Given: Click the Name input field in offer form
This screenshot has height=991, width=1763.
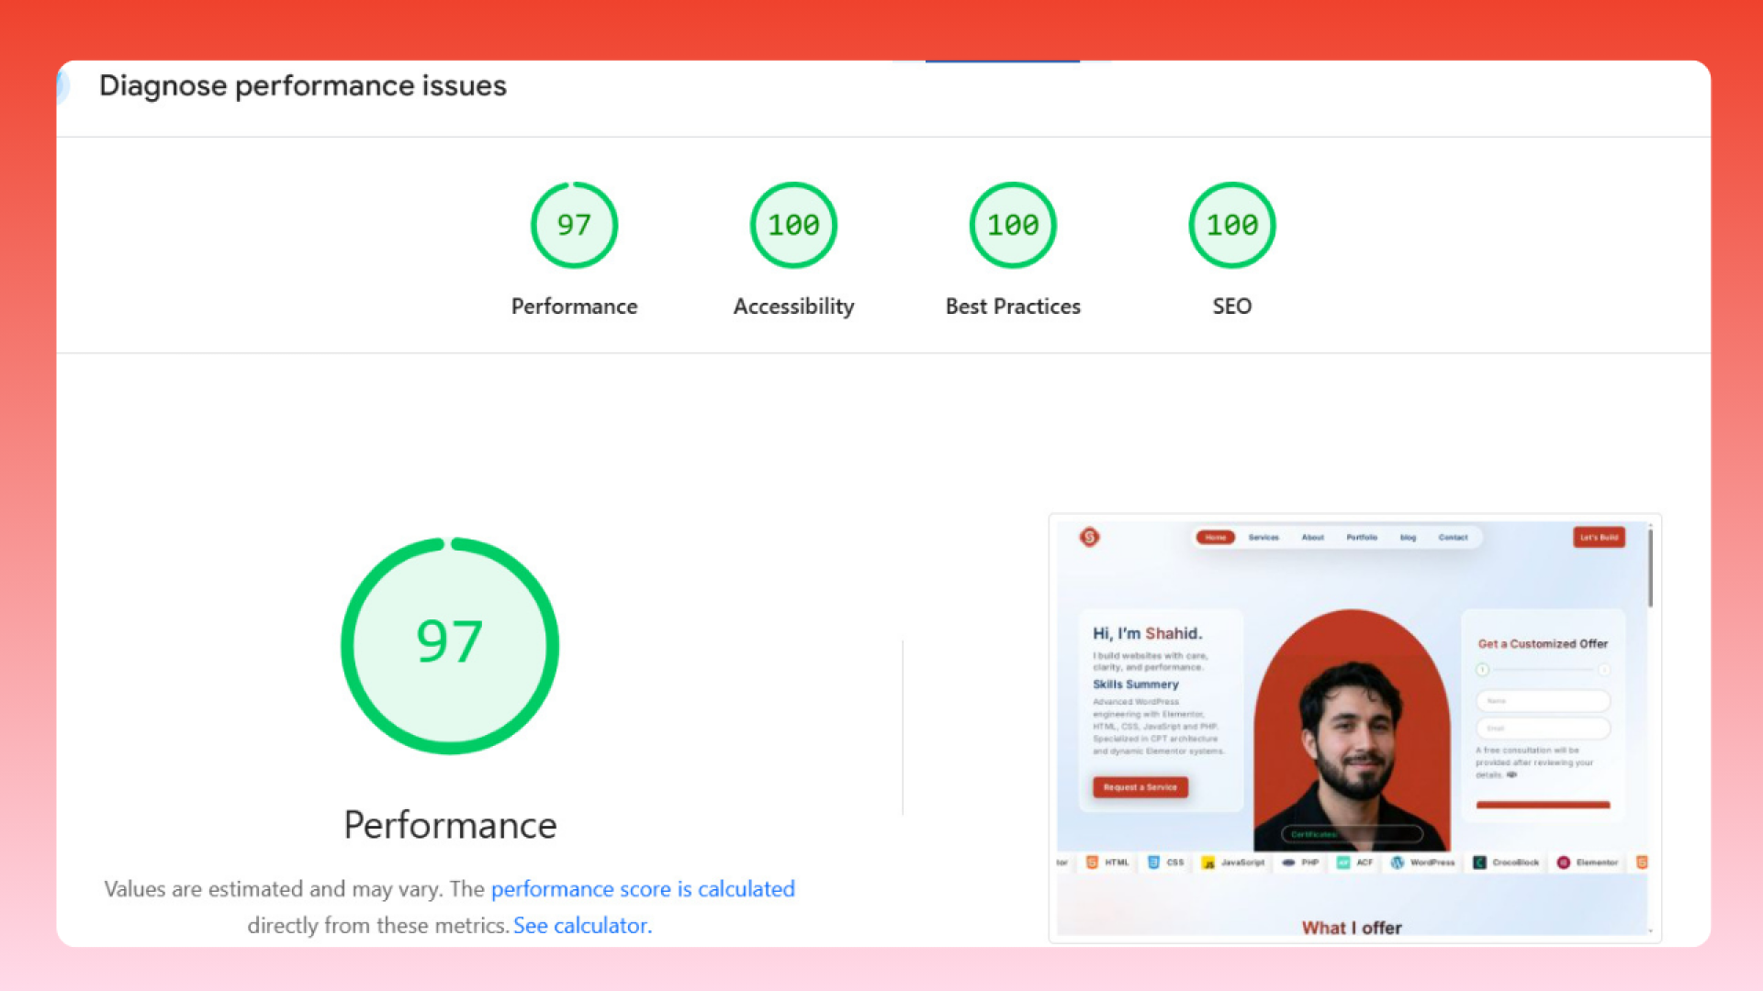Looking at the screenshot, I should [1543, 701].
